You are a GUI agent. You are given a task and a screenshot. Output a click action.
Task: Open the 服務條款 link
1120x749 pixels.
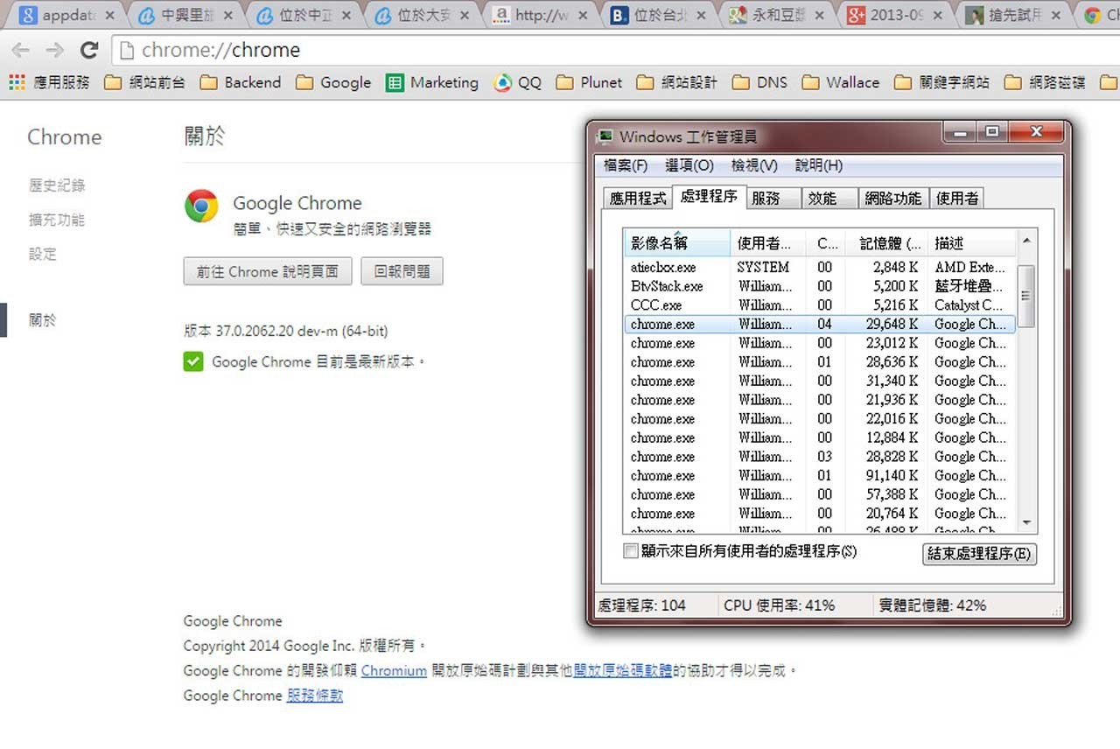point(315,696)
